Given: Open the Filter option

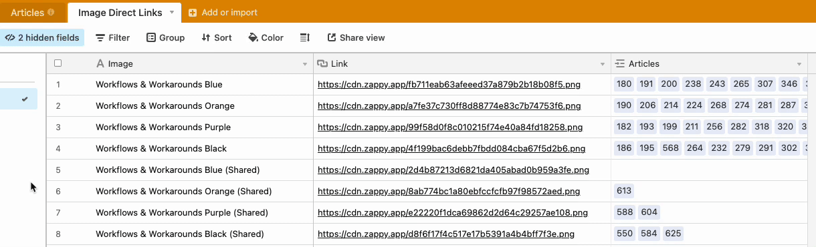Looking at the screenshot, I should coord(113,38).
